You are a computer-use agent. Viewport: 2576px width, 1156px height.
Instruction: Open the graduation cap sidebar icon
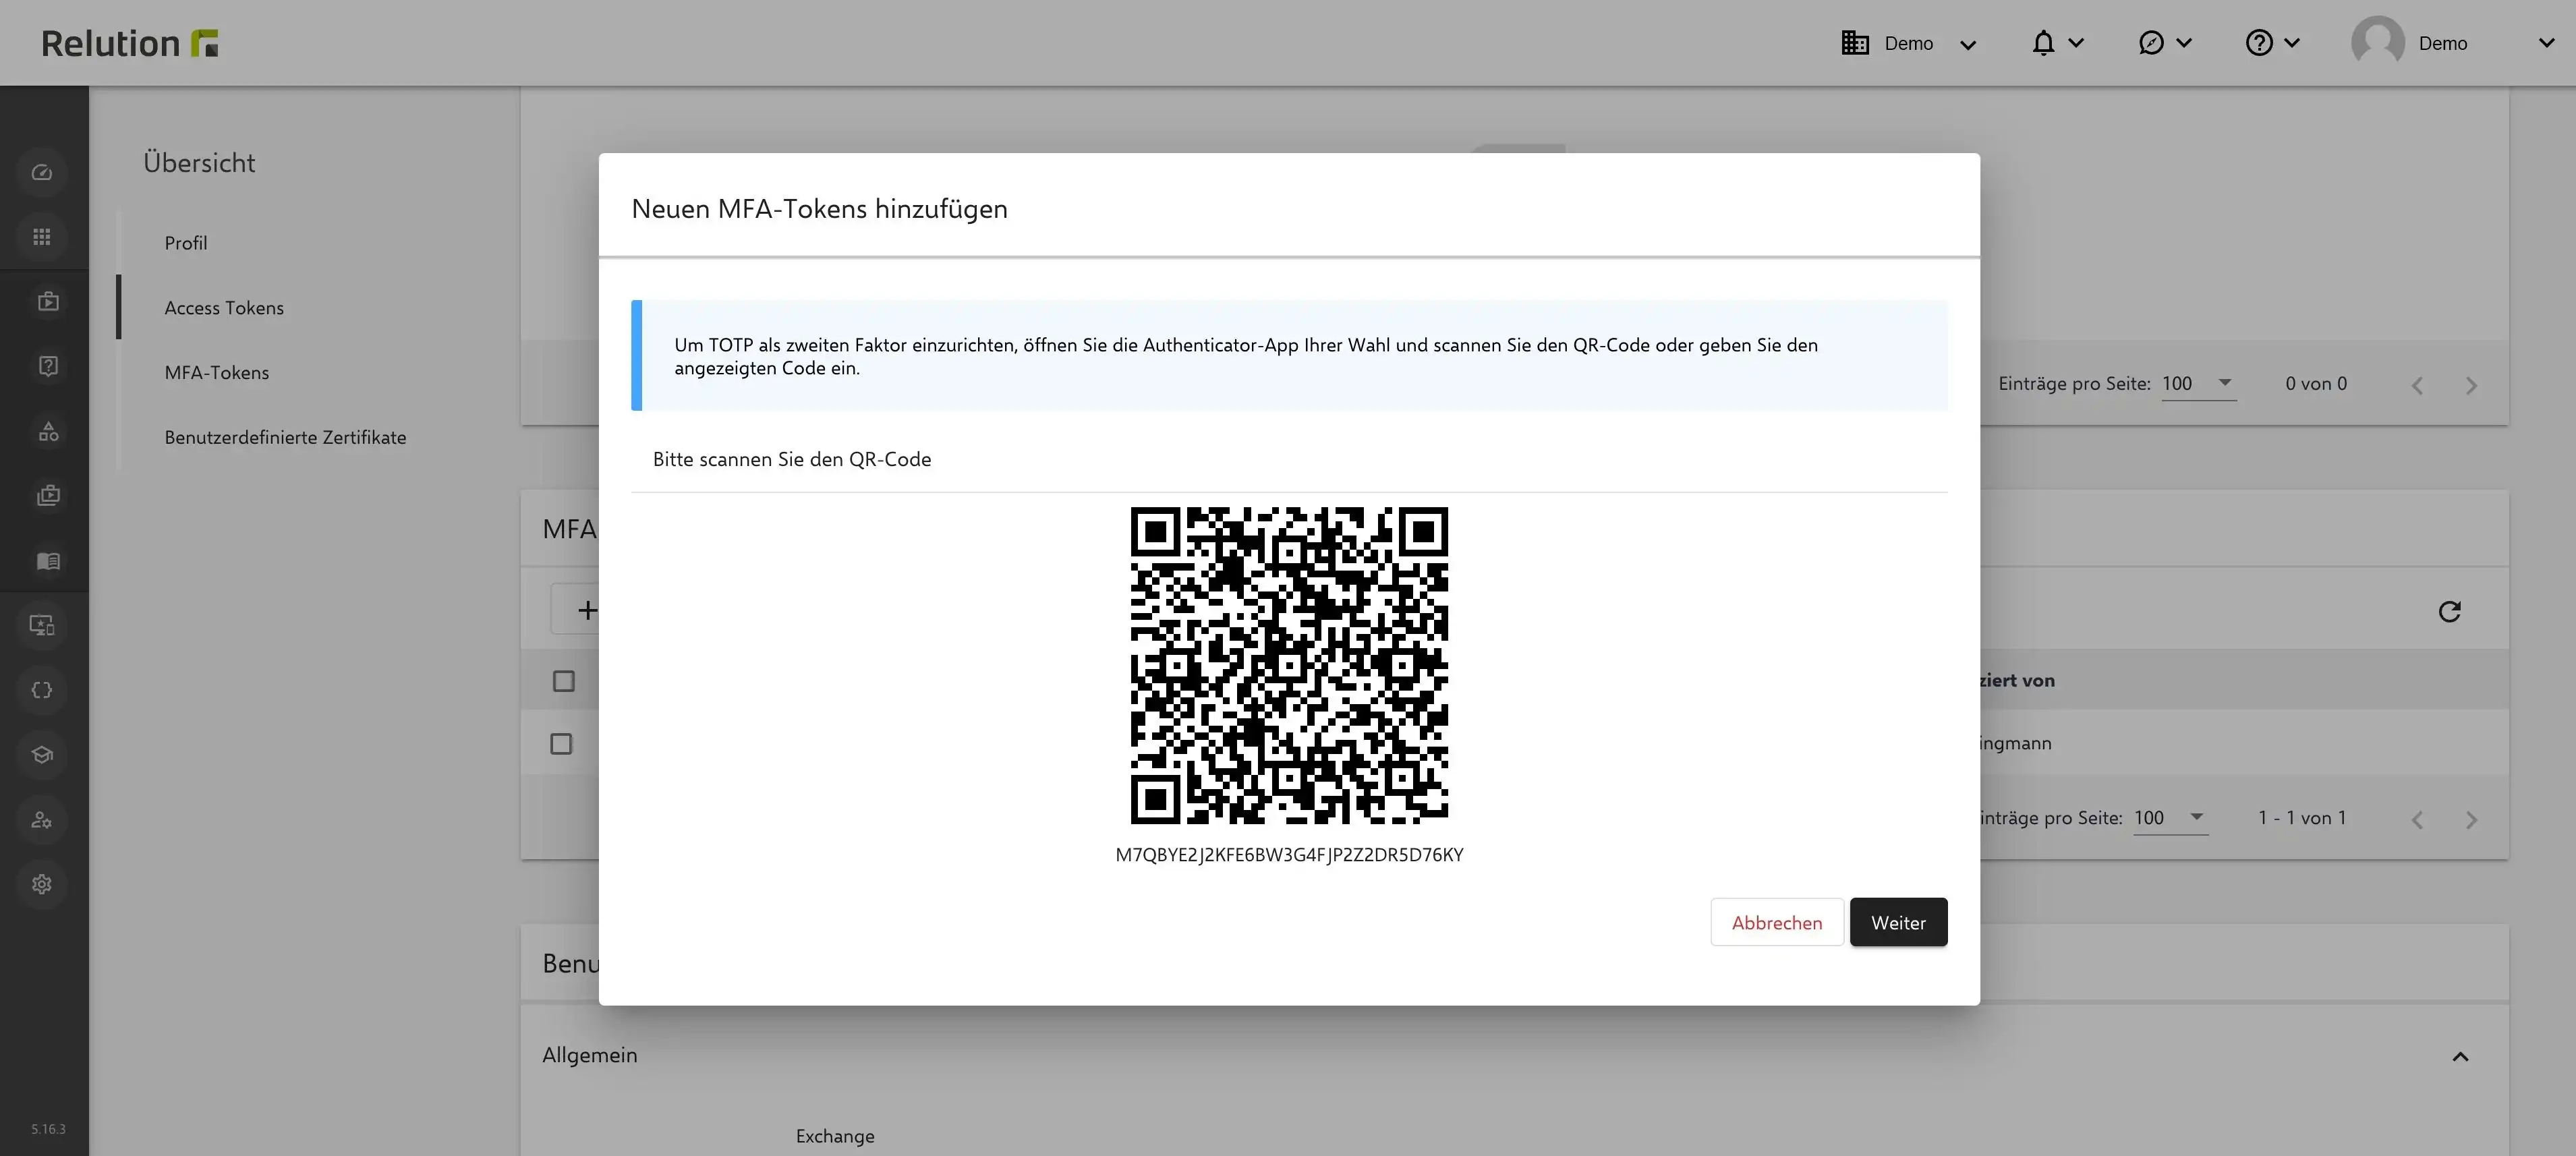click(42, 755)
